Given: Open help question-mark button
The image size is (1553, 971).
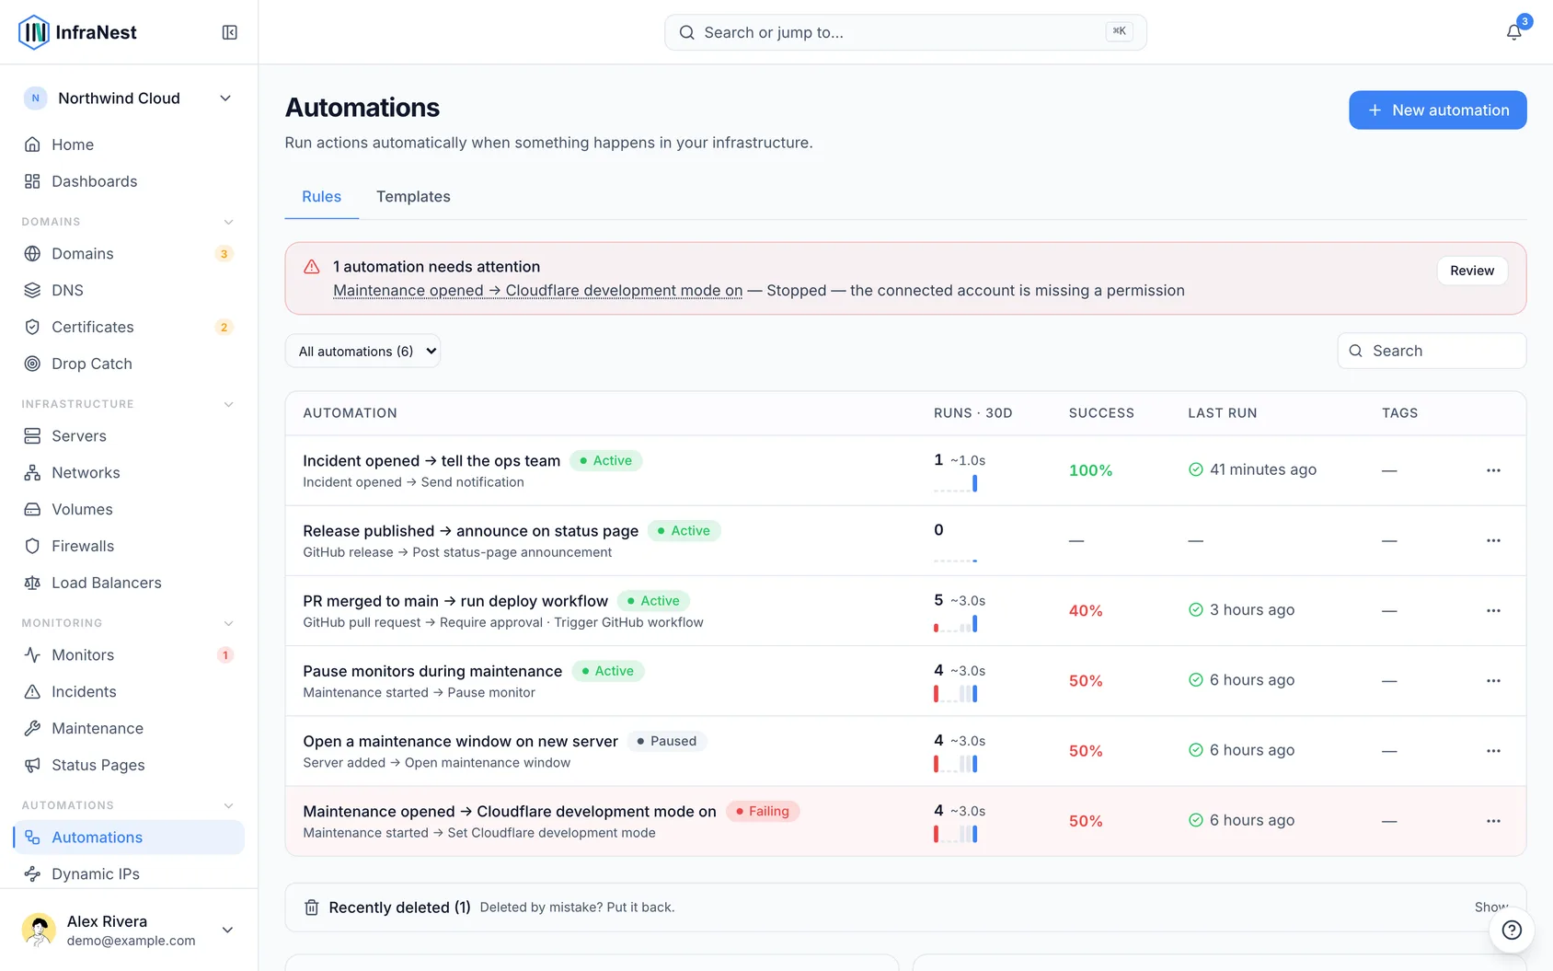Looking at the screenshot, I should tap(1512, 930).
